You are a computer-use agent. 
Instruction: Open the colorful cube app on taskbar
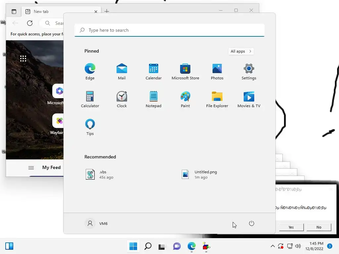[206, 246]
